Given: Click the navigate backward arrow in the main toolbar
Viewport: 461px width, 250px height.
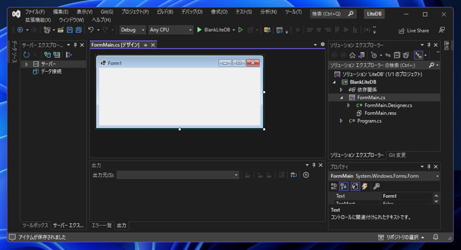Looking at the screenshot, I should [20, 30].
